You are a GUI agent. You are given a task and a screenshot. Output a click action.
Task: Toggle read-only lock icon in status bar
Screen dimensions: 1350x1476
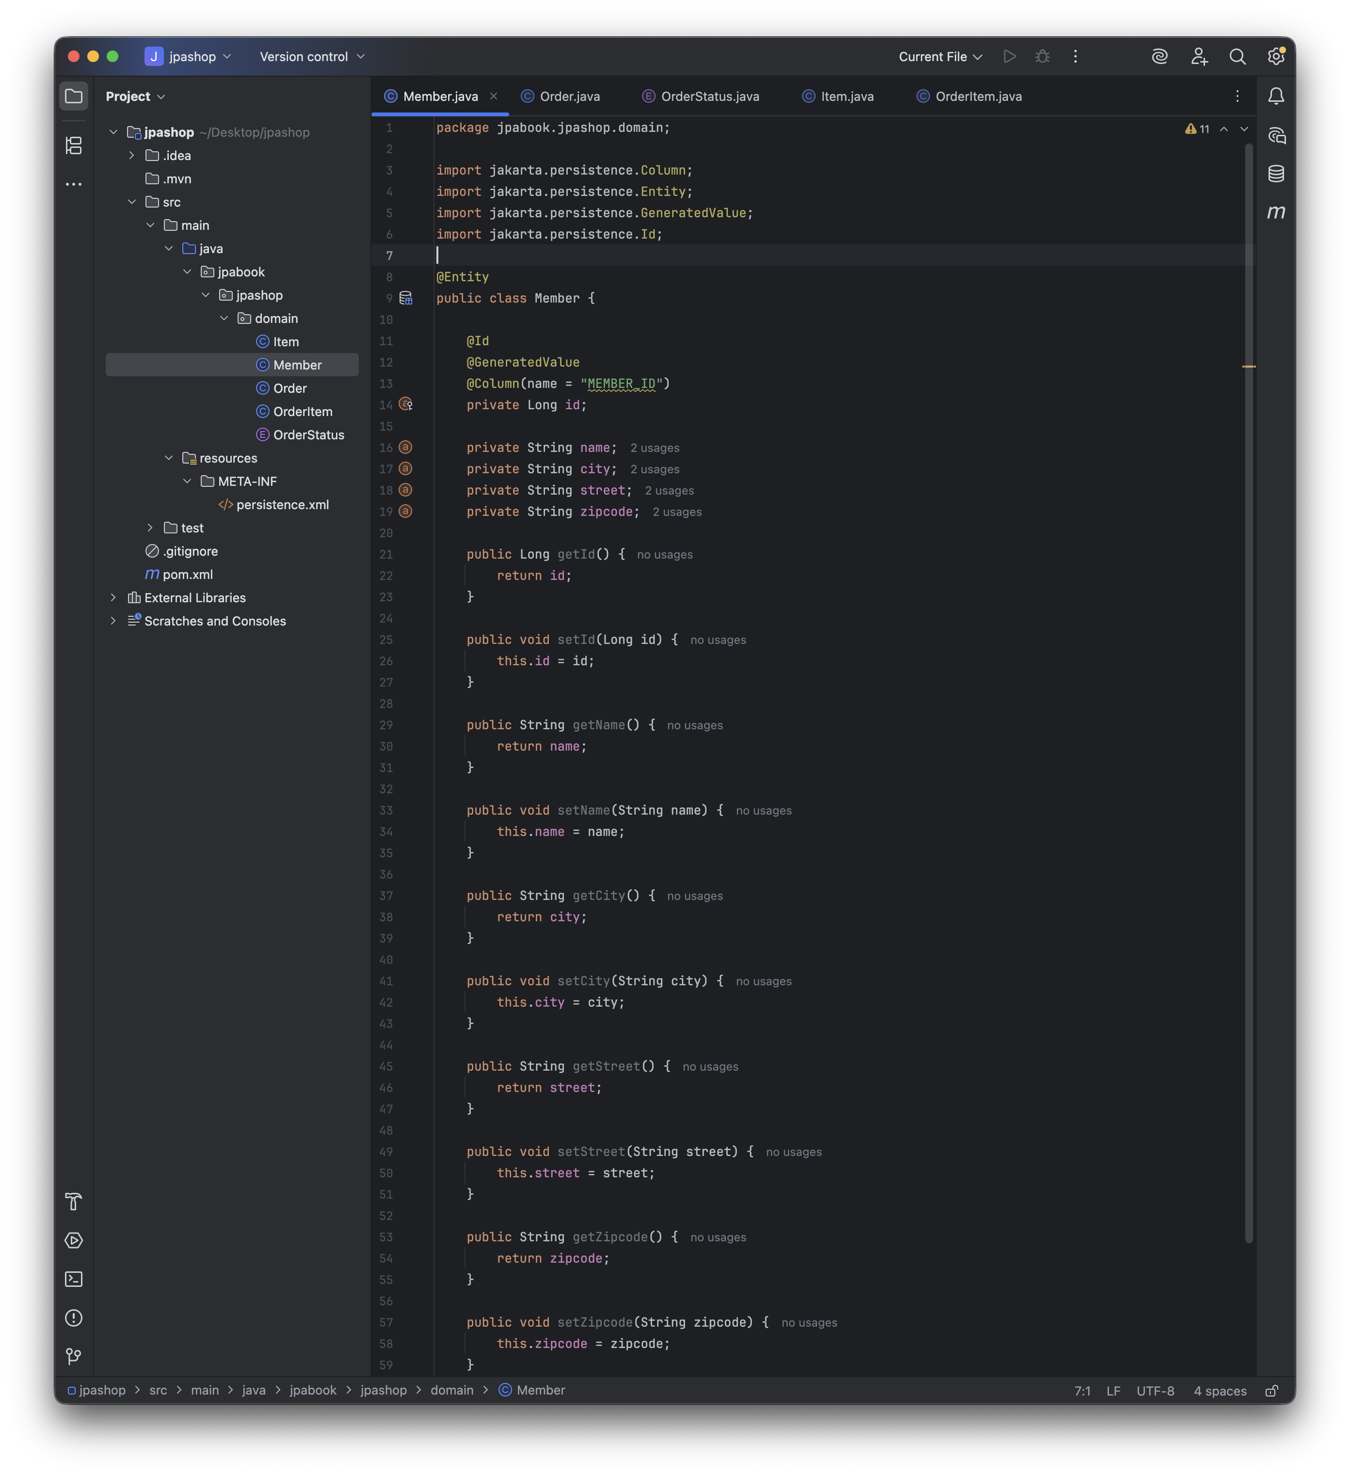1271,1391
